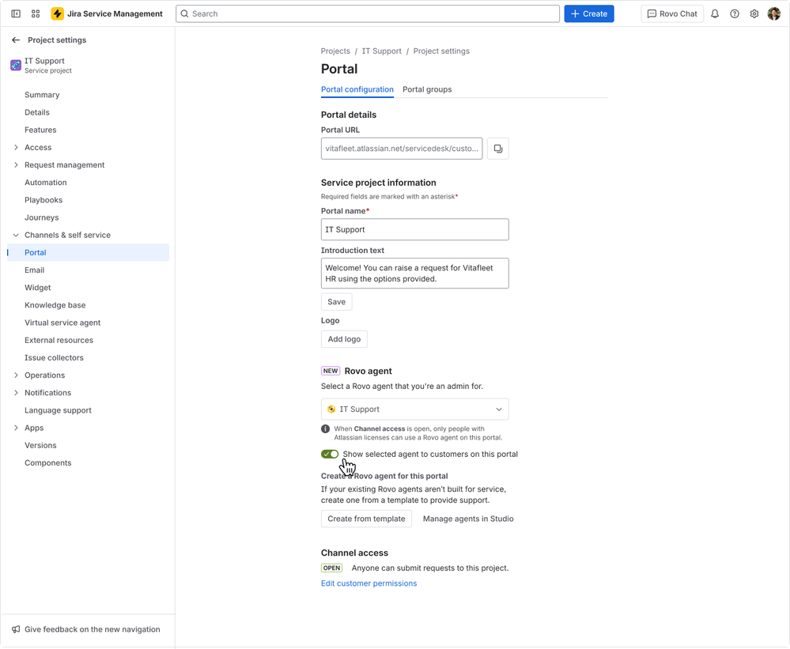The height and width of the screenshot is (649, 790).
Task: Click Create from template button
Action: tap(366, 519)
